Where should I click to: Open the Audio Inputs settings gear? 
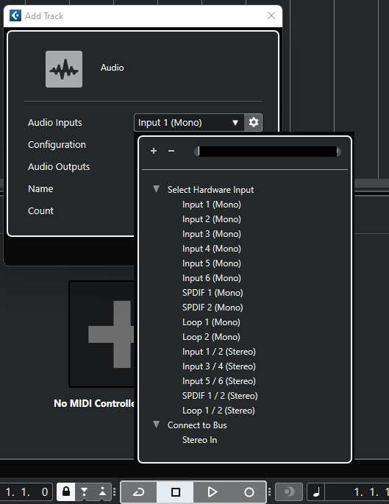(254, 122)
